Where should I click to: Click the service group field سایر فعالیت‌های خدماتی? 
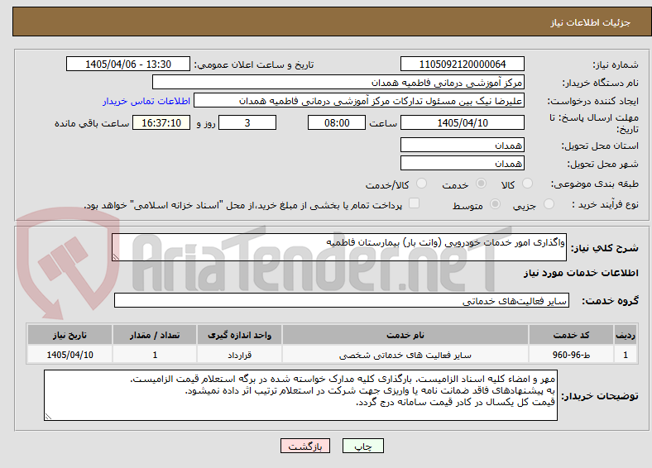coord(342,300)
